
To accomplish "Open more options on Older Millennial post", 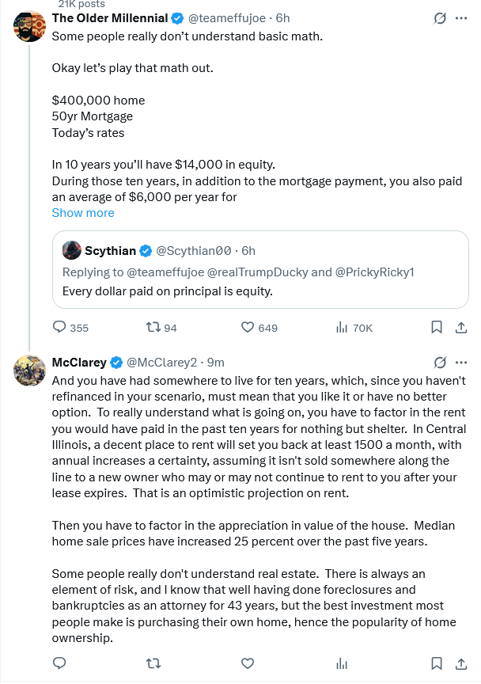I will coord(461,17).
